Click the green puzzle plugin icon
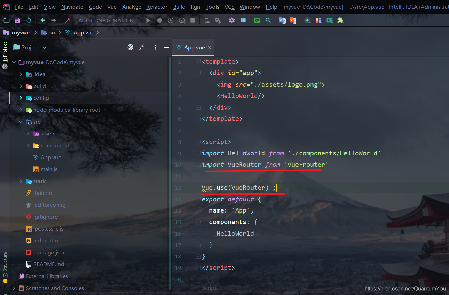The image size is (449, 295). [340, 20]
